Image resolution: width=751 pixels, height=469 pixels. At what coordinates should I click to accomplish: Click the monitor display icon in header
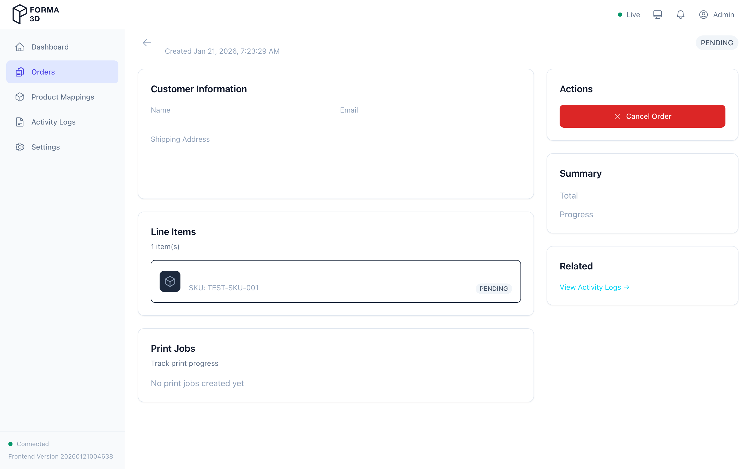[657, 15]
